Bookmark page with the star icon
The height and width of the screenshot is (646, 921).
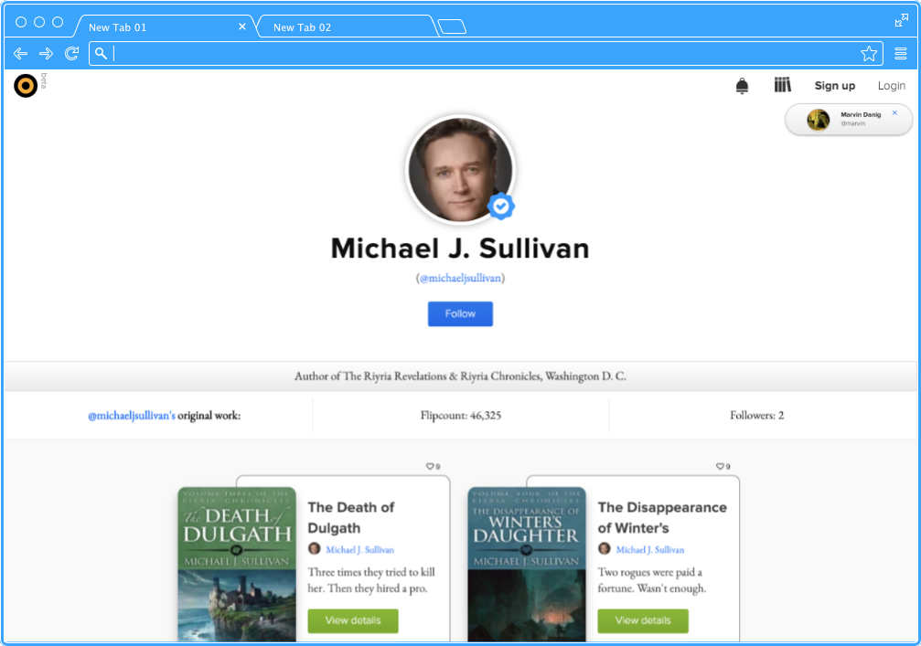(869, 54)
